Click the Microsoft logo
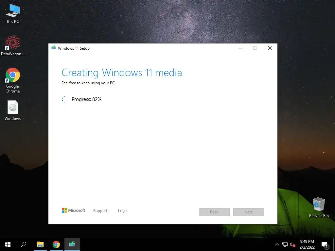The image size is (335, 251). [74, 210]
